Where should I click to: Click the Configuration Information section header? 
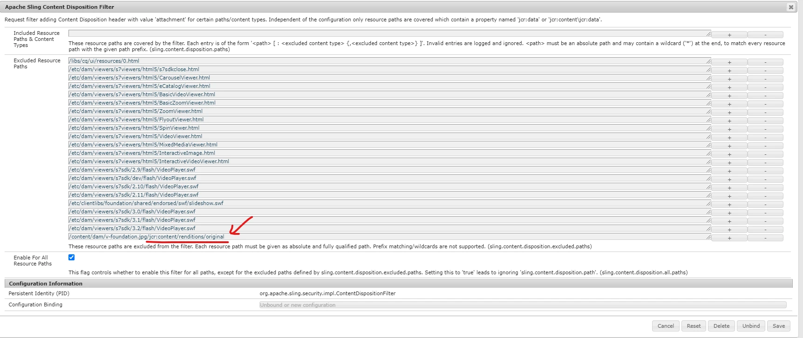click(x=398, y=284)
